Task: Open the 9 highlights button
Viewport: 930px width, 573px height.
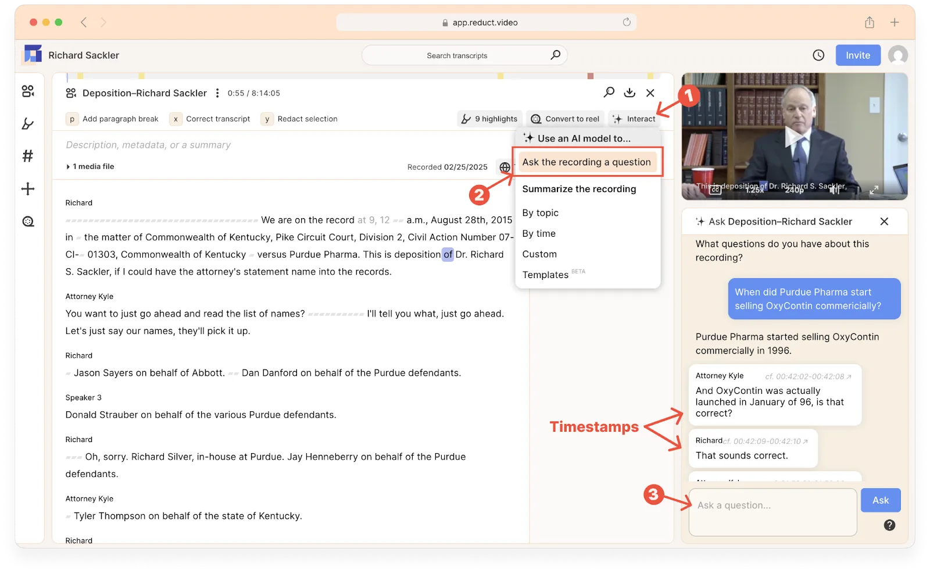Action: pos(489,119)
